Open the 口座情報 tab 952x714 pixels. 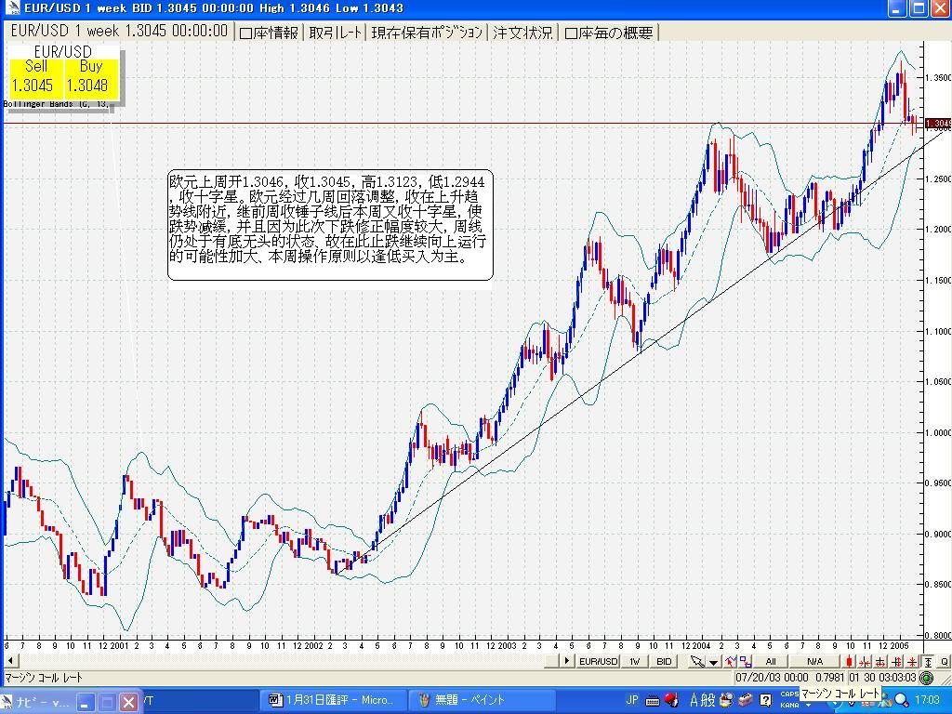click(269, 33)
